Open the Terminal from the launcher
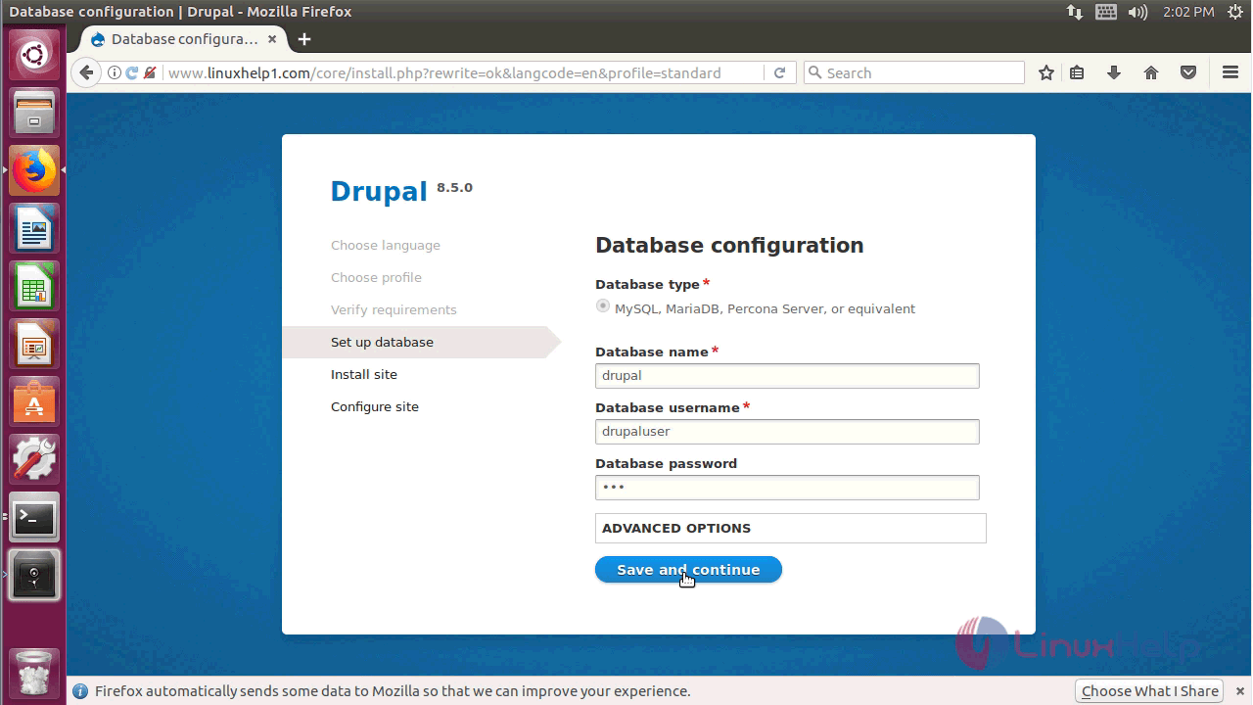Screen dimensions: 1253x705 (x=34, y=517)
